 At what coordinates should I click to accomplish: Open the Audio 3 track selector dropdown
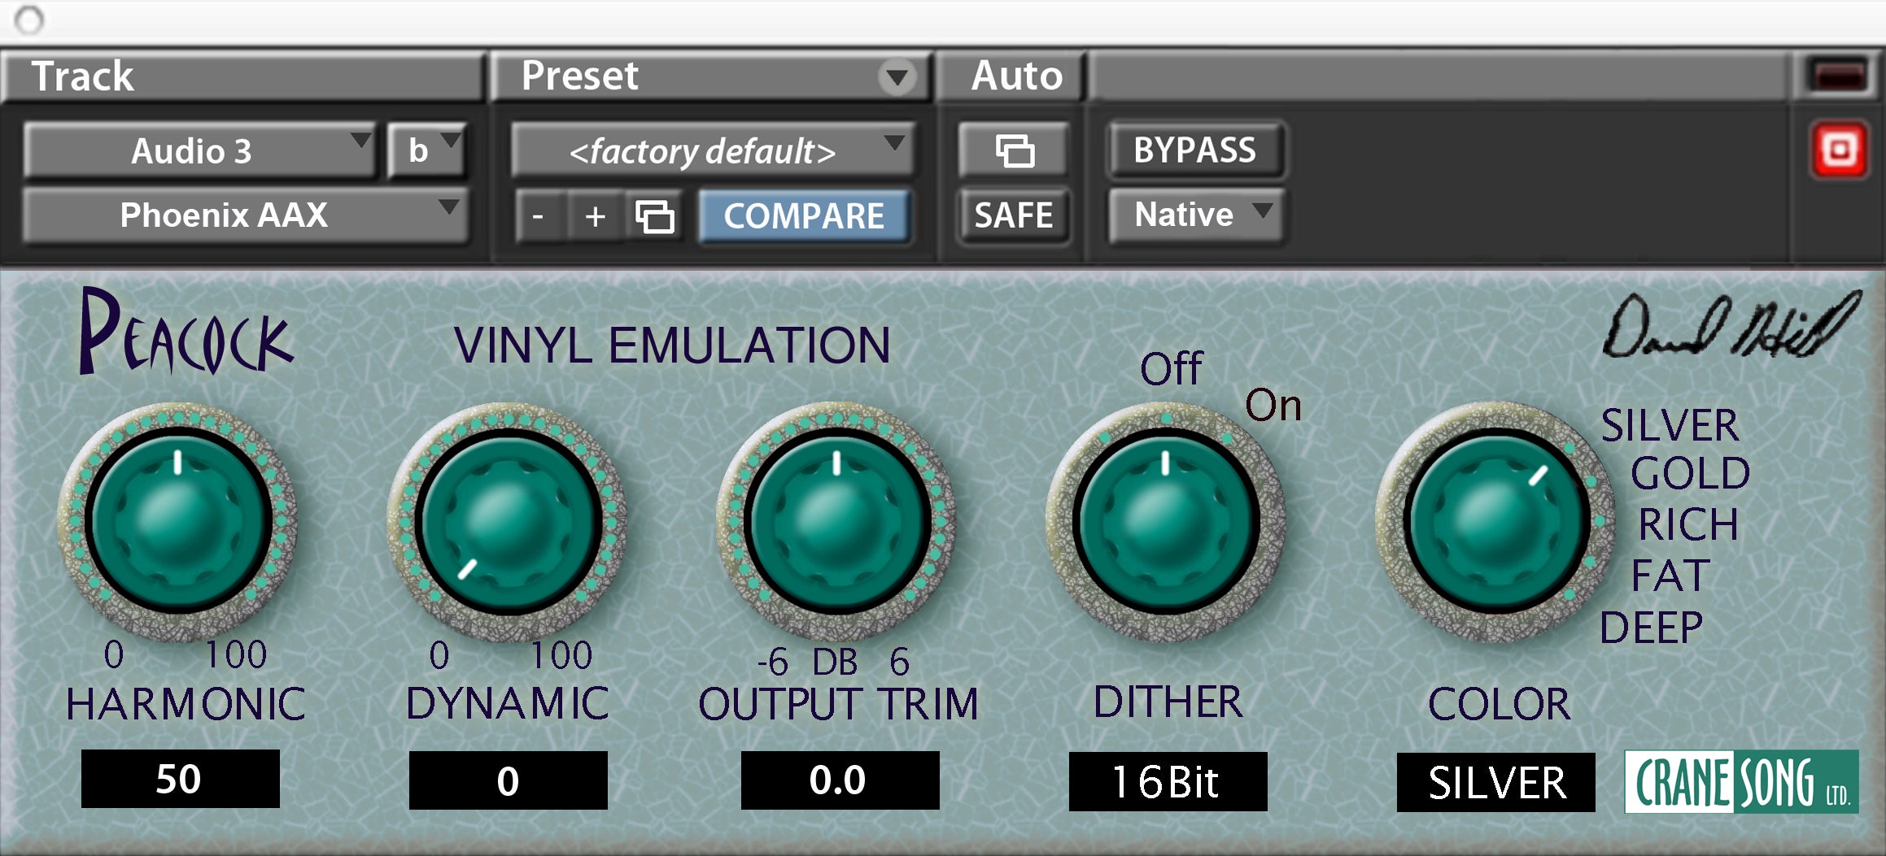[199, 151]
